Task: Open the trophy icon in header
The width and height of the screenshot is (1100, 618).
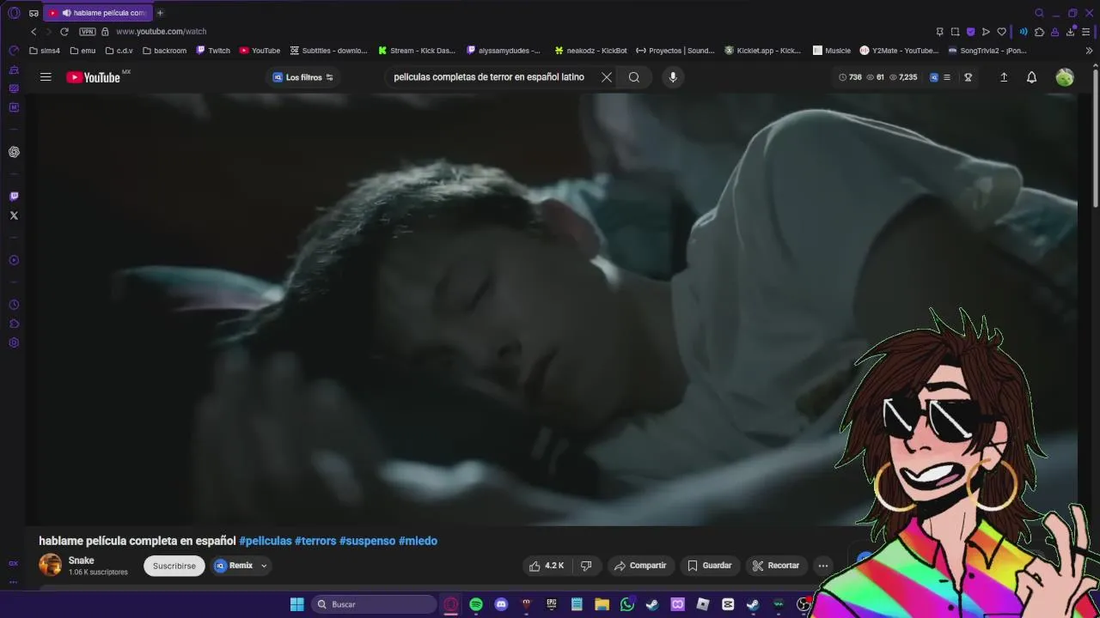Action: coord(969,77)
